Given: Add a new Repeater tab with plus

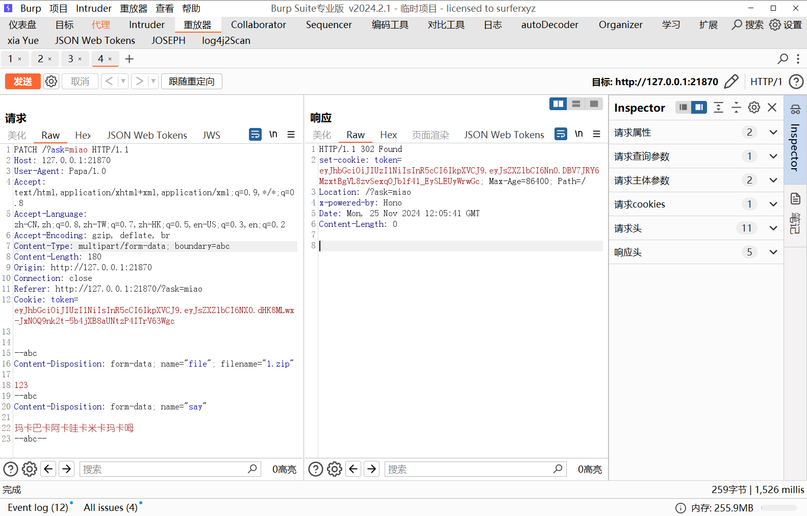Looking at the screenshot, I should (129, 59).
